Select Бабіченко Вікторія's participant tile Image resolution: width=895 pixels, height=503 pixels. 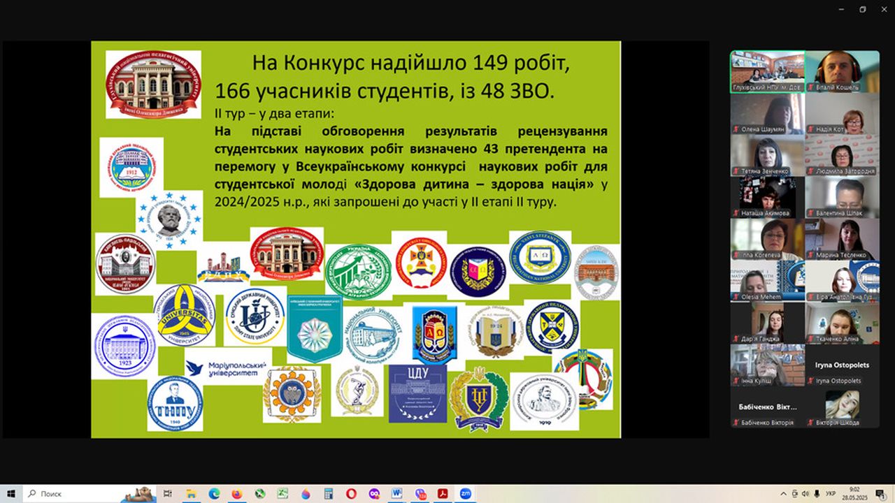click(767, 407)
